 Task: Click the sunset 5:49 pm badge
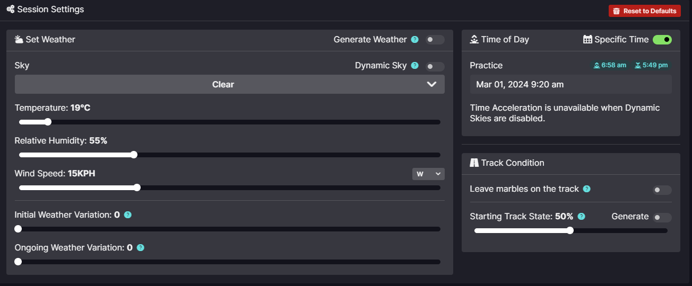pos(651,66)
